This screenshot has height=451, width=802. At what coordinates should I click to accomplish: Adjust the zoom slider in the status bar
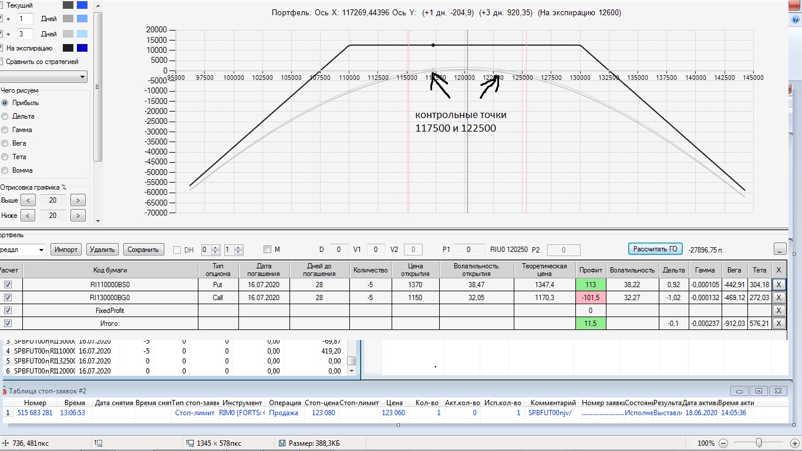pyautogui.click(x=759, y=443)
